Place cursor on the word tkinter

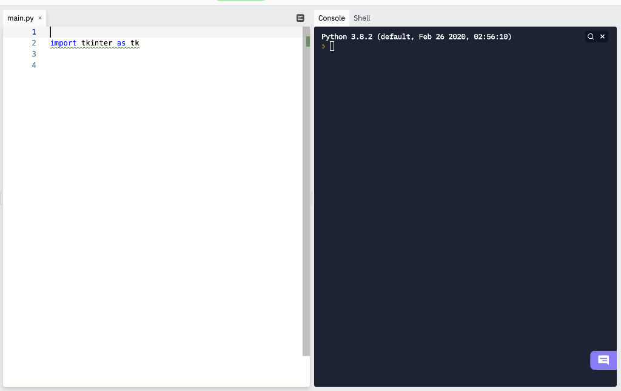coord(97,43)
